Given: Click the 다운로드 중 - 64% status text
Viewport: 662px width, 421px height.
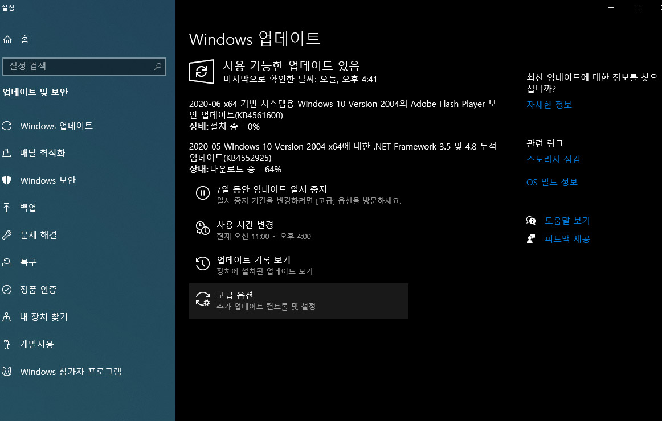Looking at the screenshot, I should (x=246, y=169).
